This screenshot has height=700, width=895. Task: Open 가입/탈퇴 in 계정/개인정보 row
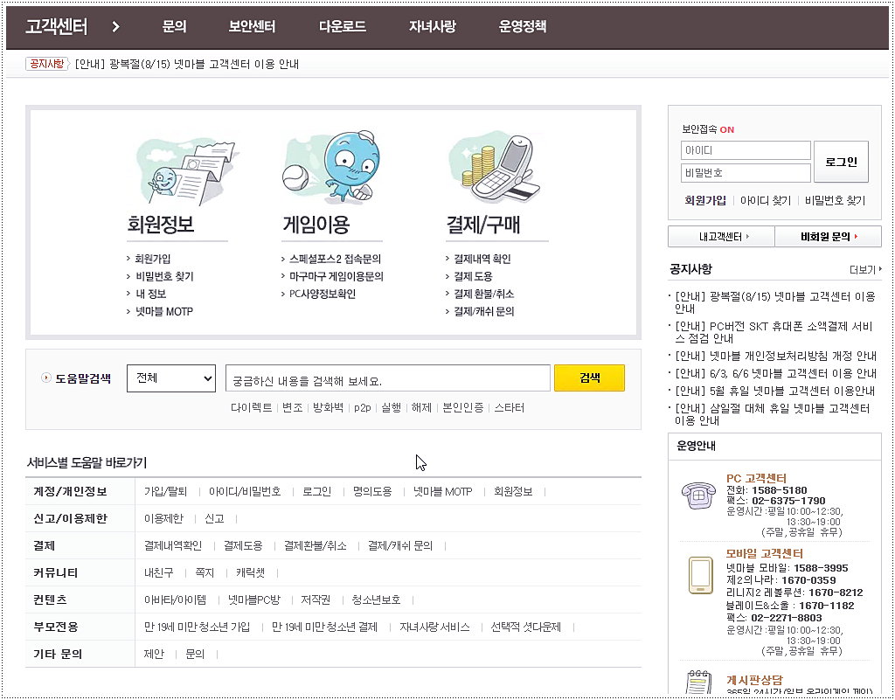(165, 492)
